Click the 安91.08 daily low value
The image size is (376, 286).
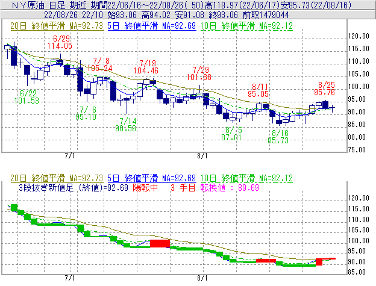coord(190,15)
